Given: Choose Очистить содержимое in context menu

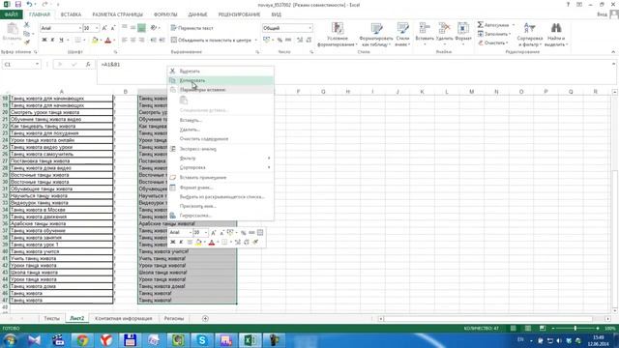Looking at the screenshot, I should 221,139.
